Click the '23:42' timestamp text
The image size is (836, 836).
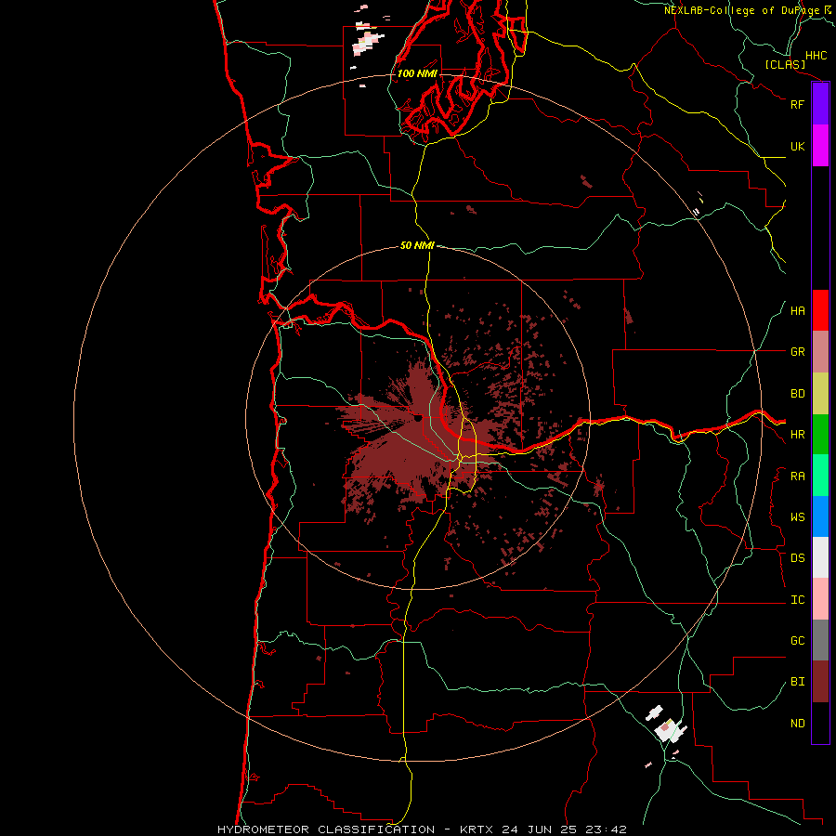click(607, 829)
